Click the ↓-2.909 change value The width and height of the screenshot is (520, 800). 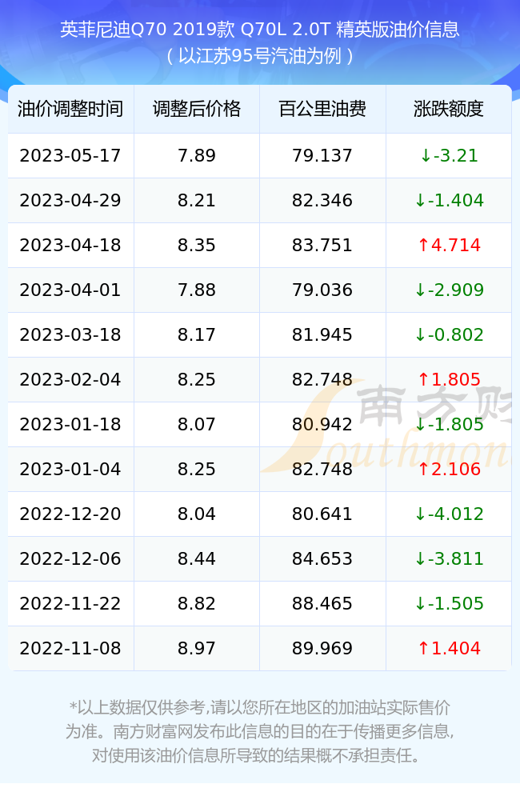pos(449,290)
